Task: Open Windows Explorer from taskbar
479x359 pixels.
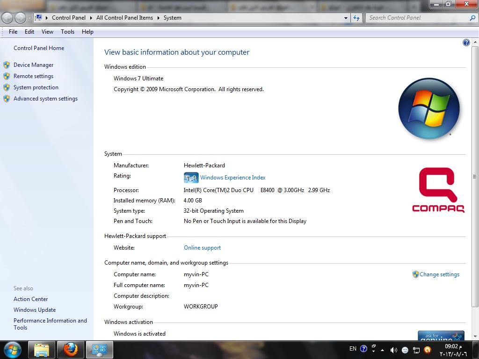Action: coord(42,350)
